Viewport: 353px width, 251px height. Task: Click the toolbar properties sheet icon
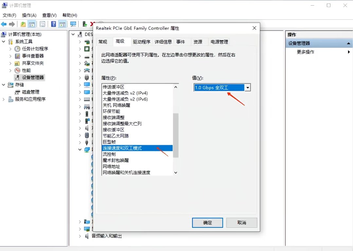(x=42, y=24)
